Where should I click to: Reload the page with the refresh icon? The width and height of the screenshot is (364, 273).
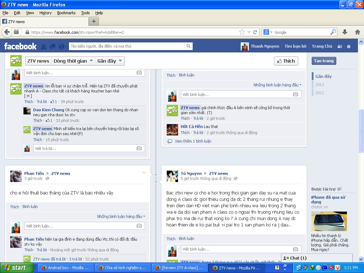[255, 32]
